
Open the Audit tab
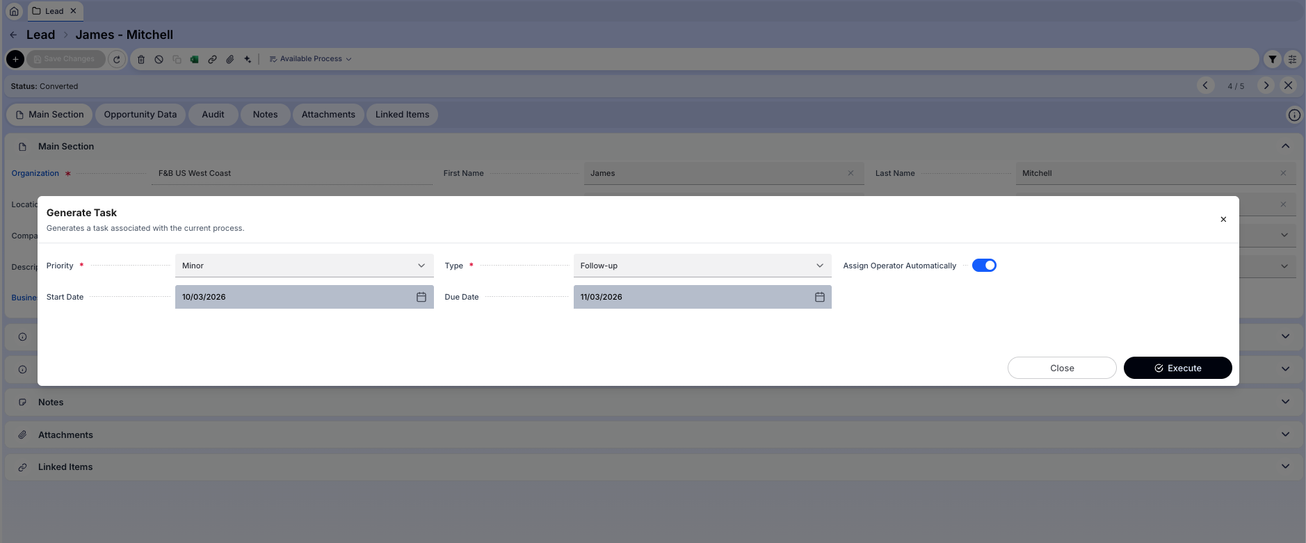213,115
